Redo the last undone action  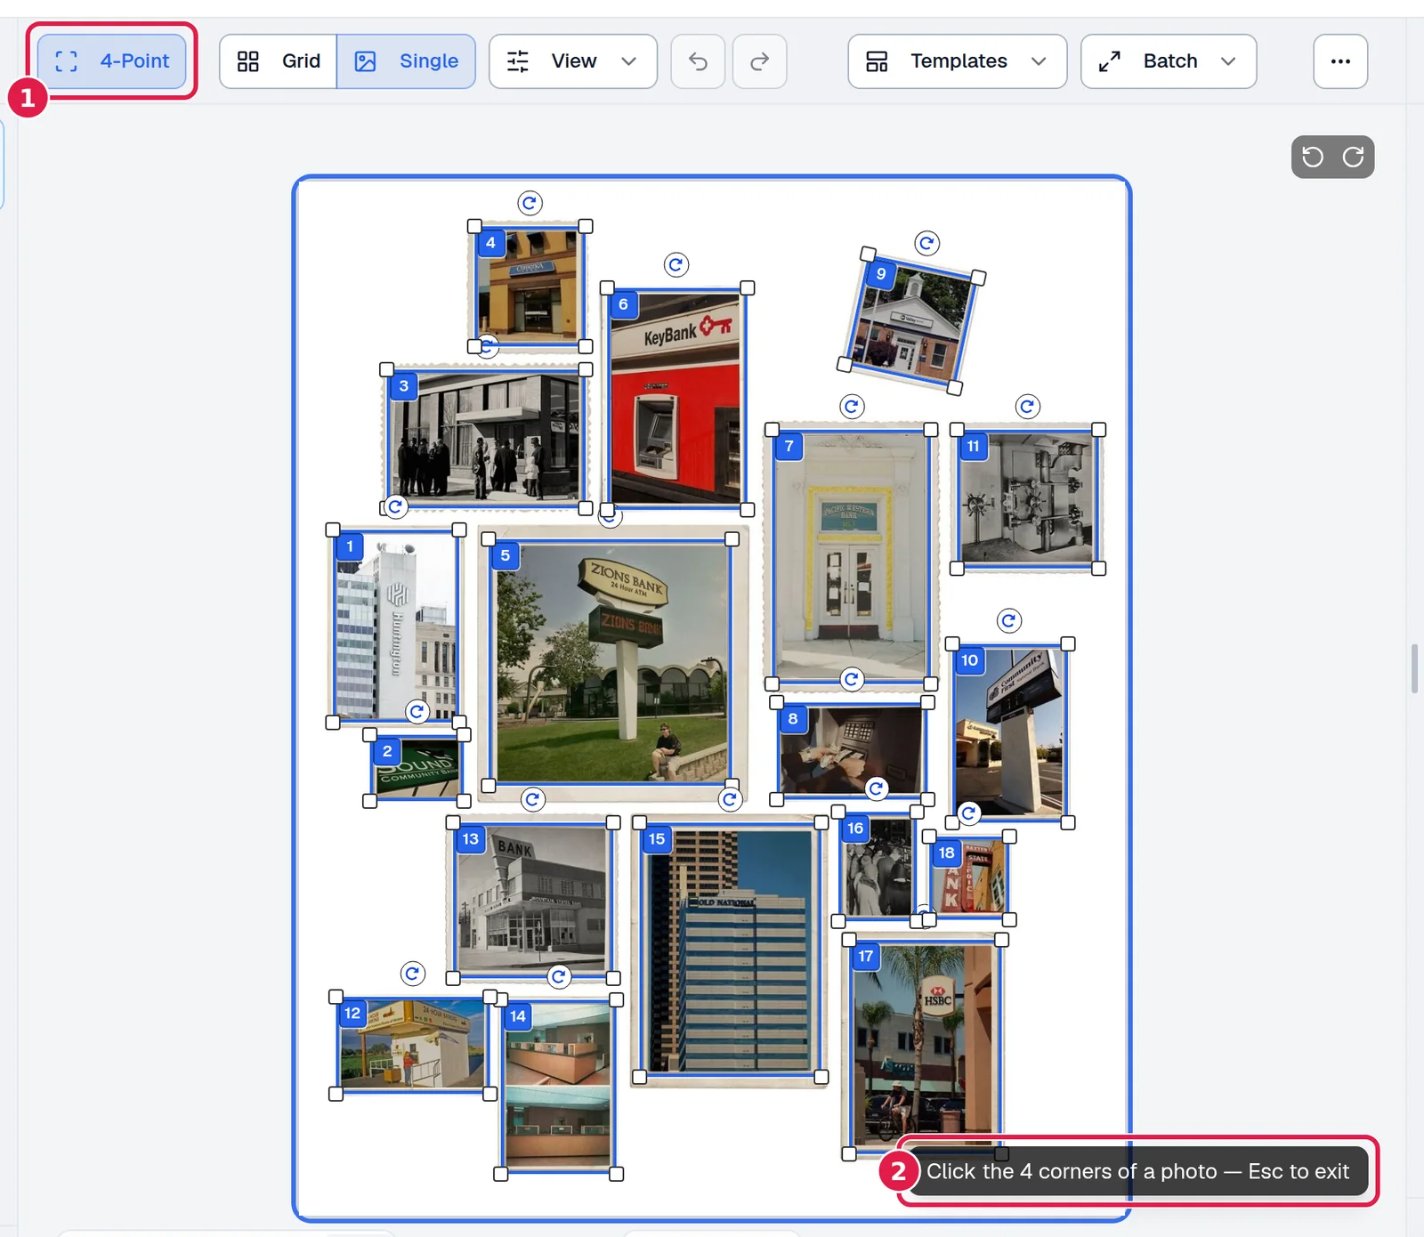click(759, 61)
